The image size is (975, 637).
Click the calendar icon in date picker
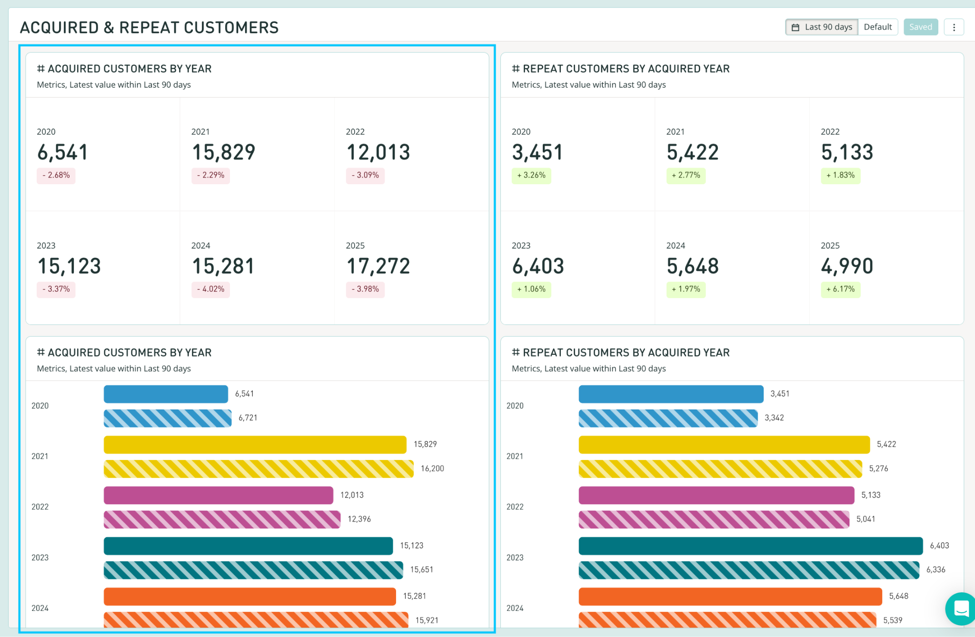(795, 27)
